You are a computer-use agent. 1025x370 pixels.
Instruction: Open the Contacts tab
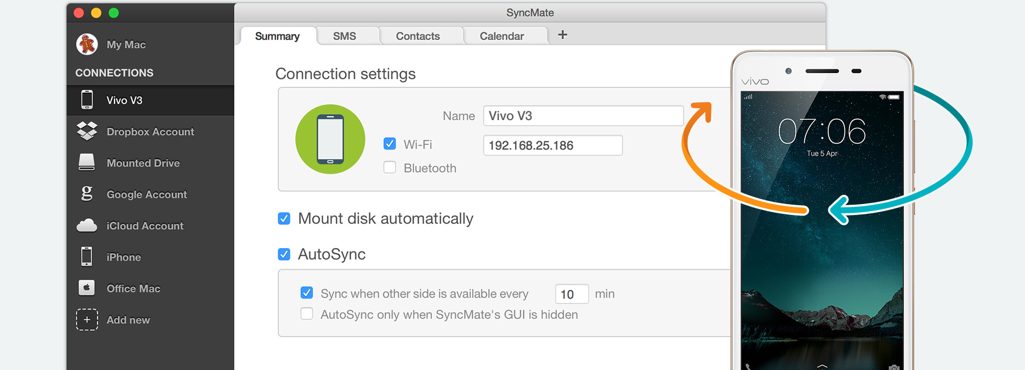(x=418, y=36)
